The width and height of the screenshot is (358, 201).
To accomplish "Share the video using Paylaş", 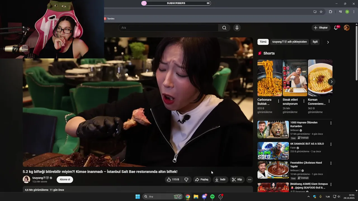I will pos(202,180).
